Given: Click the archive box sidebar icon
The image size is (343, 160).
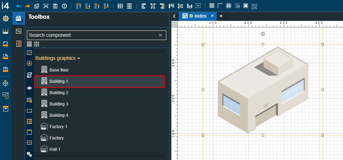Looking at the screenshot, I should tap(5, 109).
